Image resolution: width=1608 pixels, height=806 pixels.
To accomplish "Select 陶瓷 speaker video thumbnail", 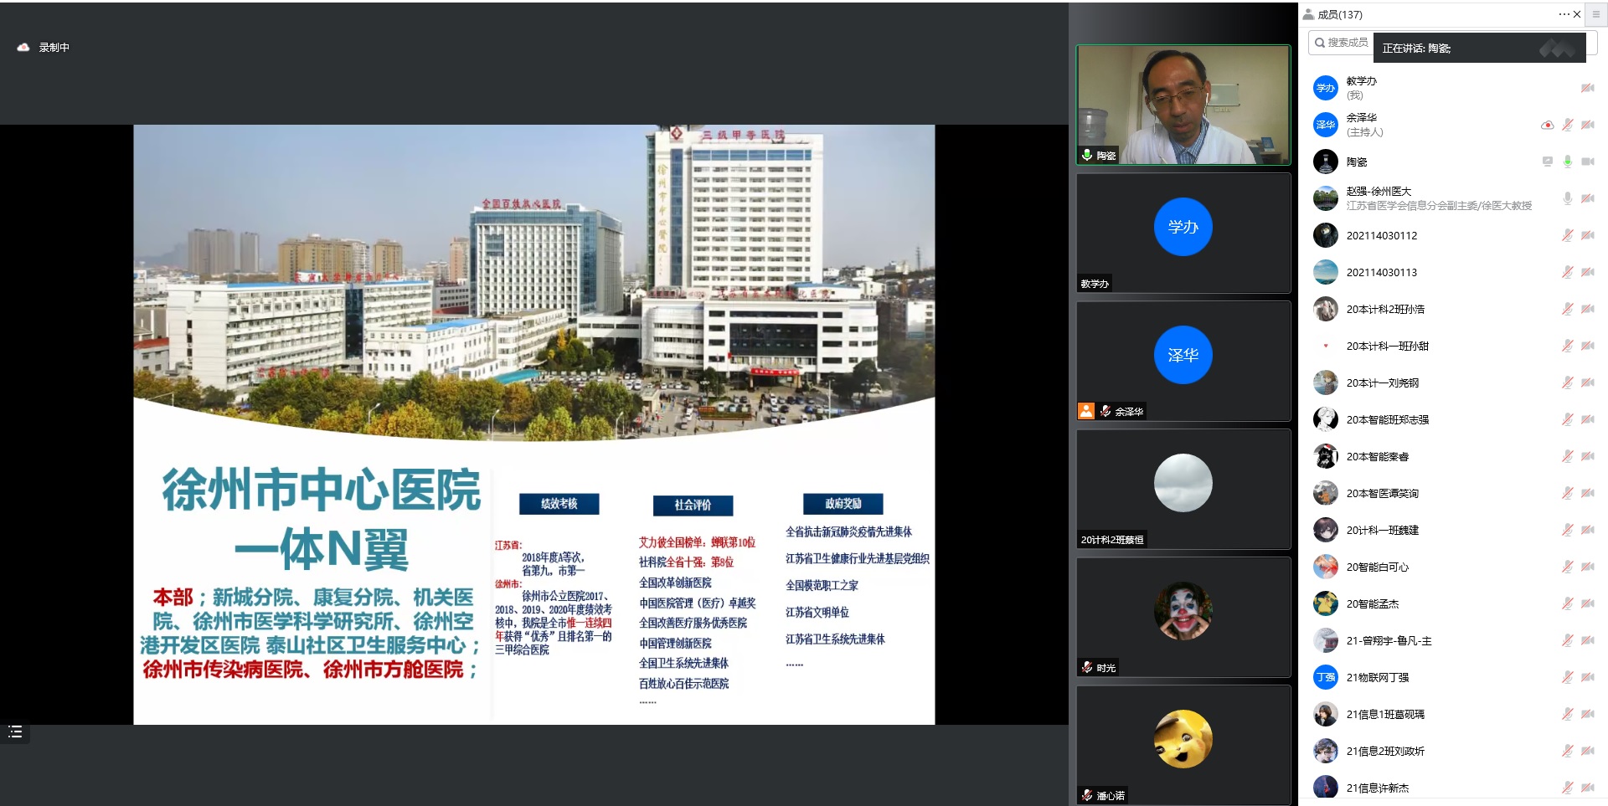I will pyautogui.click(x=1183, y=105).
